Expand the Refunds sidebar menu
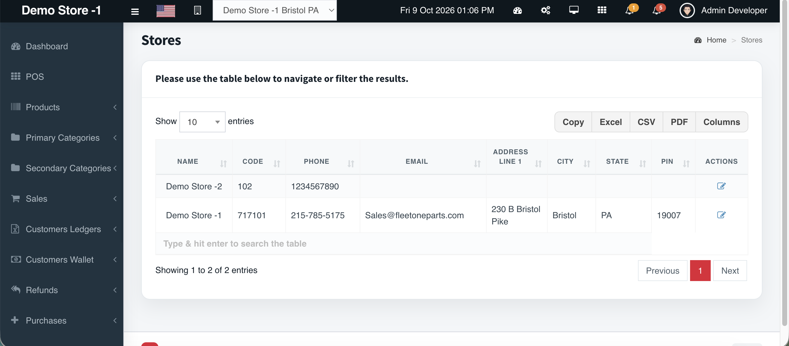This screenshot has width=789, height=346. click(x=62, y=290)
